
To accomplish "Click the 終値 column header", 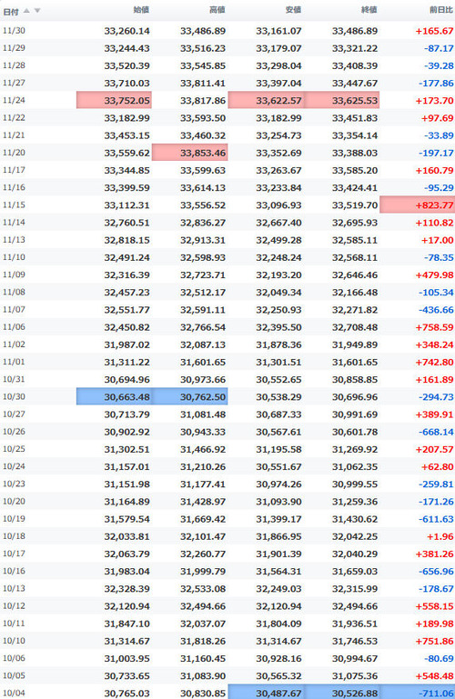I will (x=369, y=10).
